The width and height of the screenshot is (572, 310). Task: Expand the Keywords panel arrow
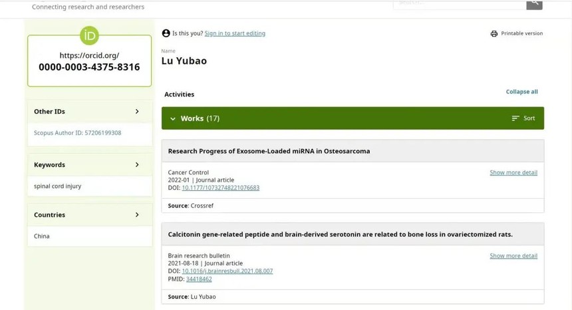pos(137,164)
